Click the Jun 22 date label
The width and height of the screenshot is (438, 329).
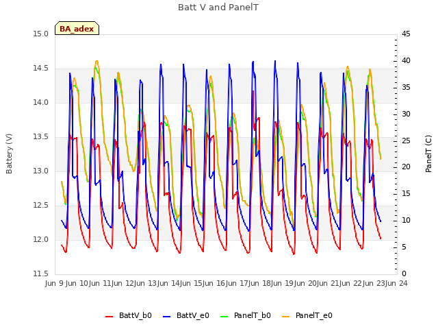point(351,284)
